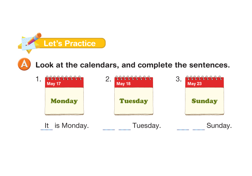Click the "Look at the calendars" instruction heading
Viewport: 252px width, 176px height.
point(132,65)
